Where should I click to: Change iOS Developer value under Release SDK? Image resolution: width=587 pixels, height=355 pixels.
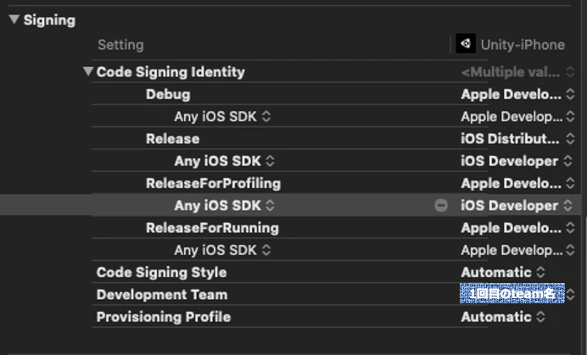tap(517, 161)
